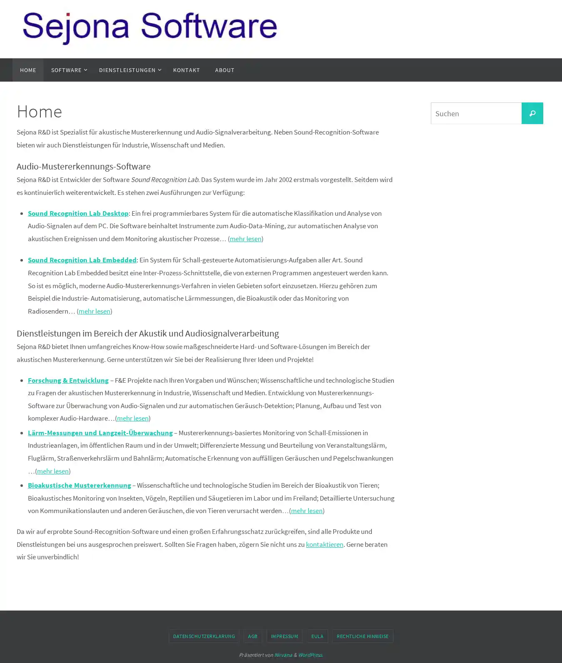Open the AGB footer button

point(252,636)
